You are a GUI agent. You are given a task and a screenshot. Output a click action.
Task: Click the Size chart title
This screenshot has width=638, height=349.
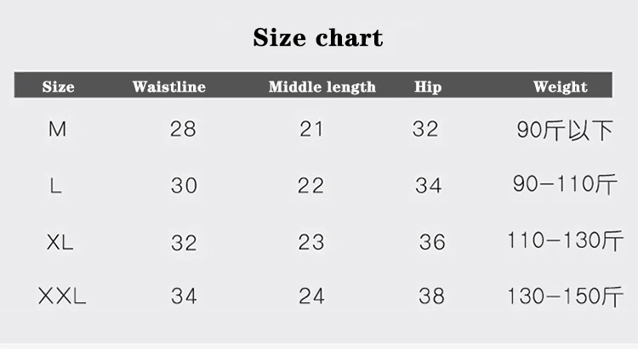[x=318, y=38]
